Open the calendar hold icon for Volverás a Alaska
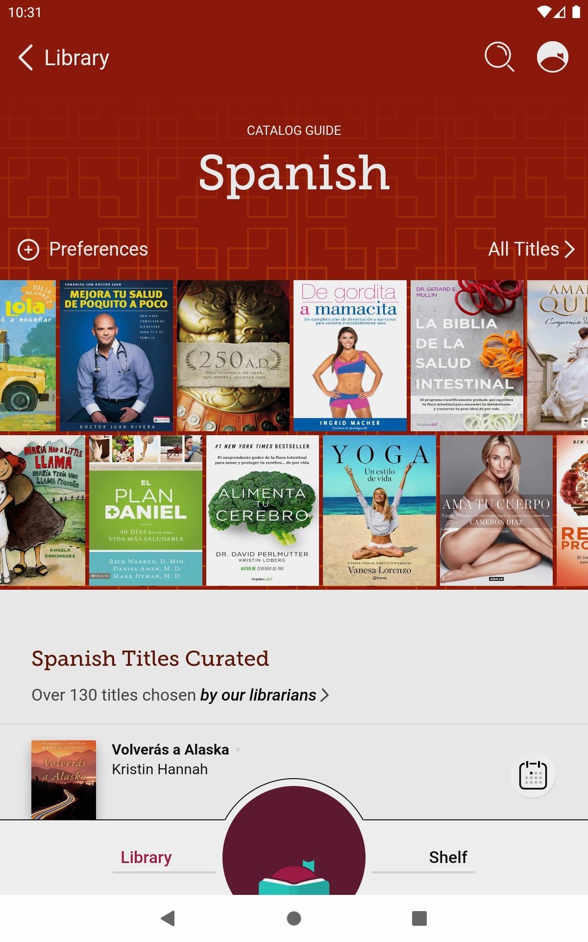 (x=533, y=775)
